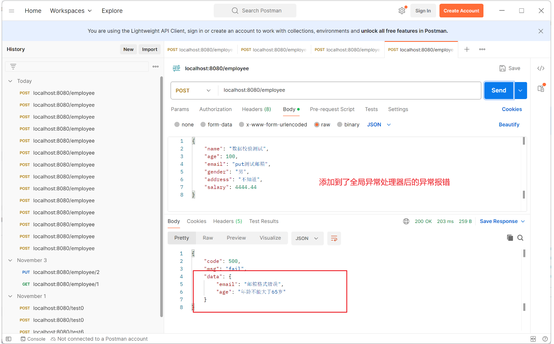
Task: Select the none body option
Action: pyautogui.click(x=184, y=125)
